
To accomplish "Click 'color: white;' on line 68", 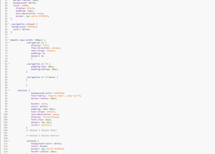I will pos(21,29).
